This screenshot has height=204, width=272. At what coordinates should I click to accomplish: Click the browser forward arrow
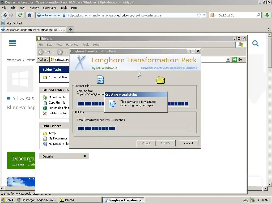pyautogui.click(x=12, y=15)
